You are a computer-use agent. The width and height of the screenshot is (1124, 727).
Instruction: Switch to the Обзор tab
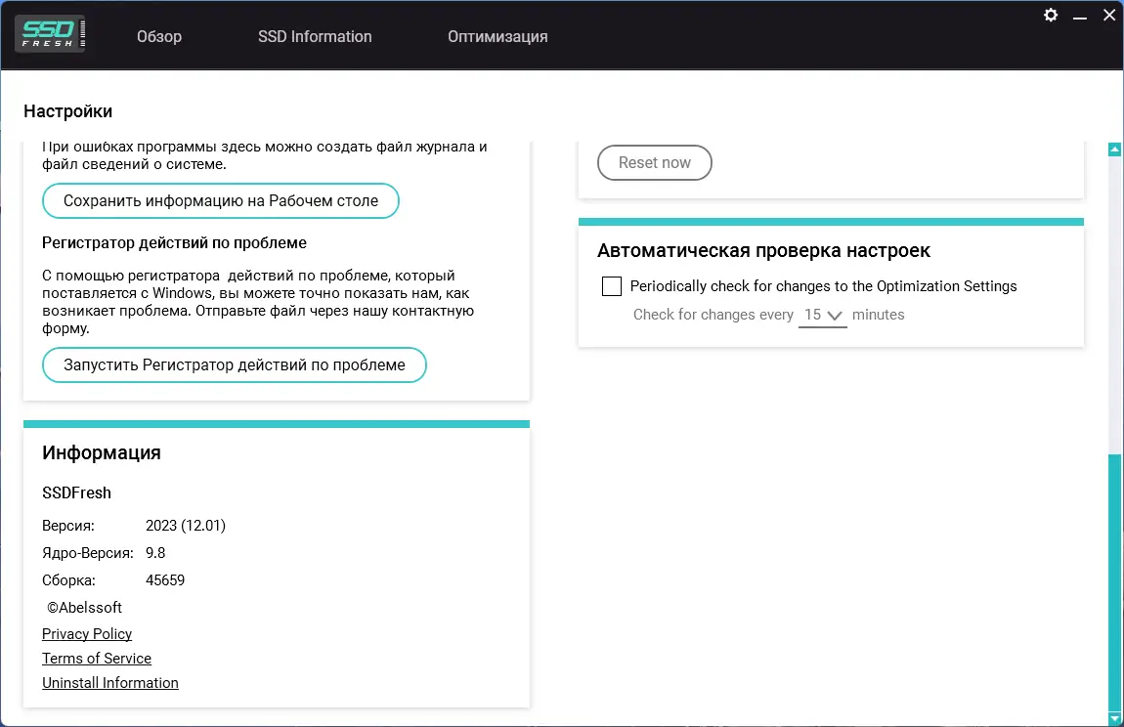tap(158, 36)
